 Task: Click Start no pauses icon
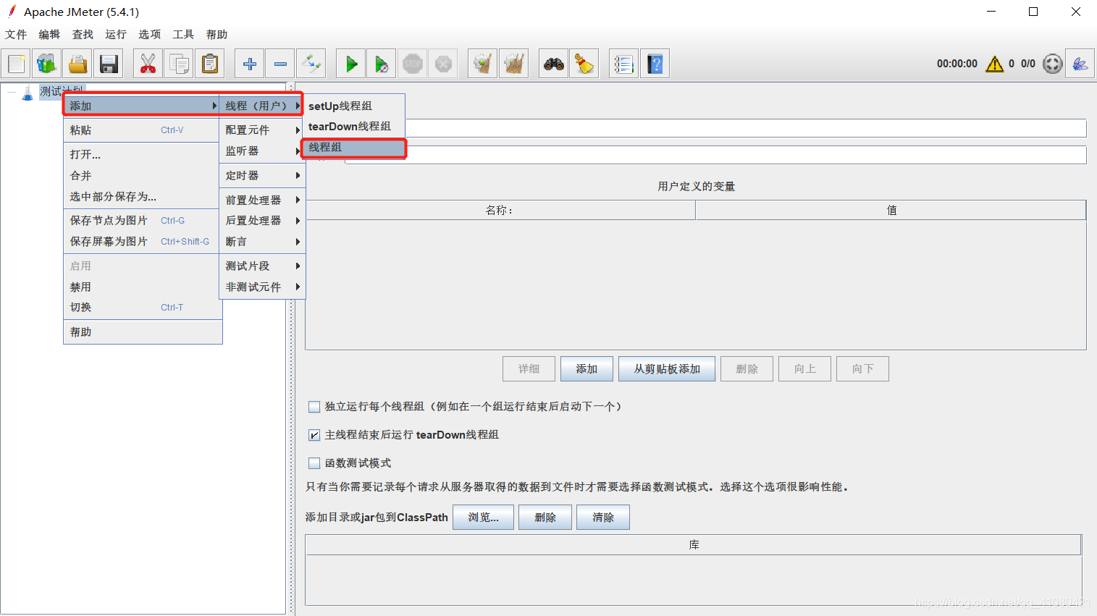(x=382, y=64)
